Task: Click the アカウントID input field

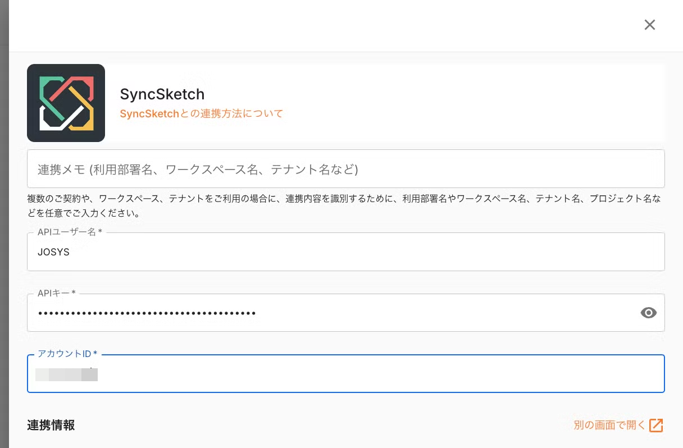Action: [x=345, y=373]
